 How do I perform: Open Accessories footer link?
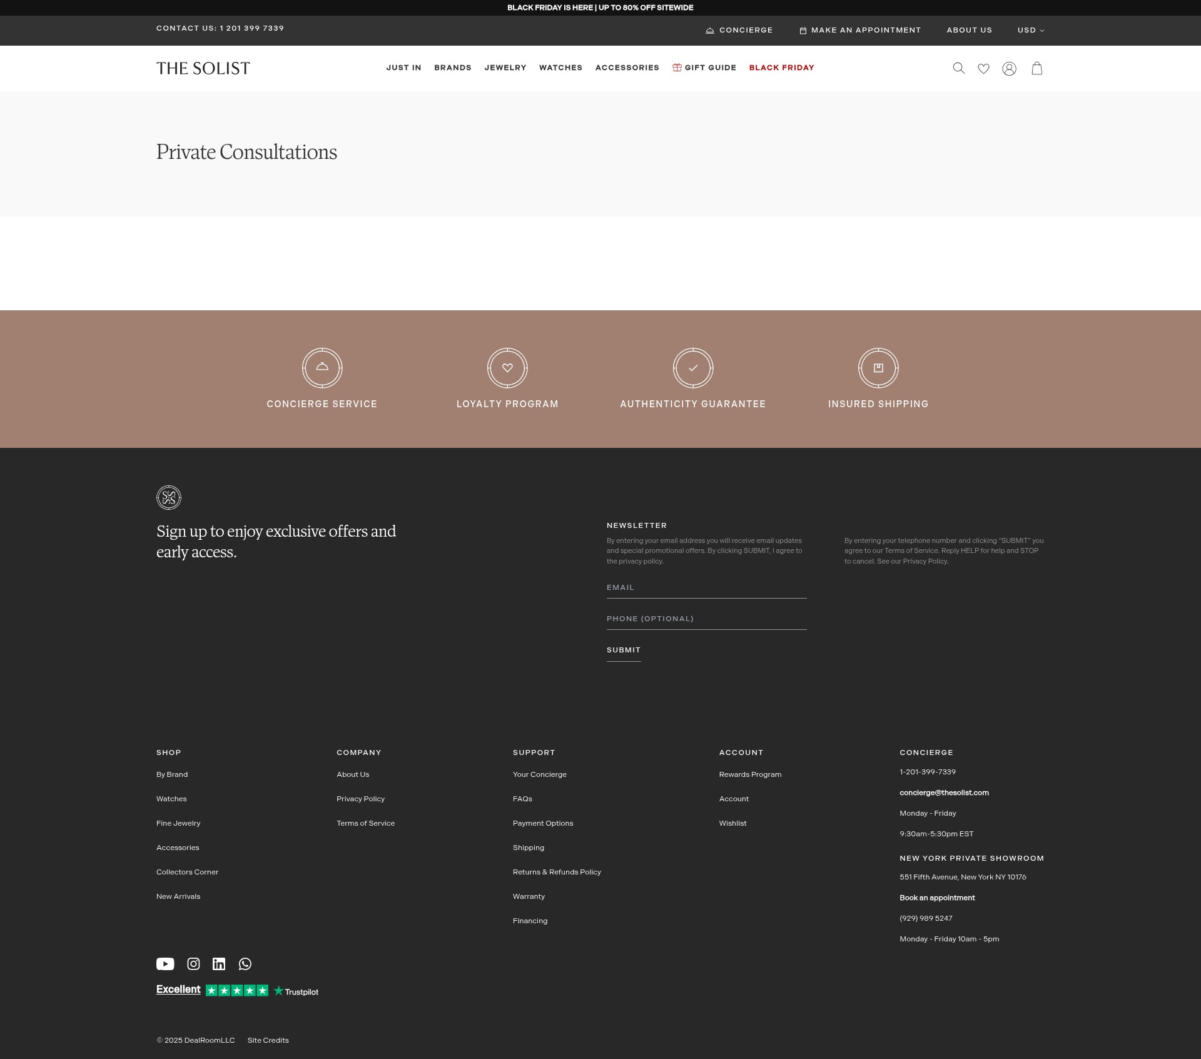pyautogui.click(x=178, y=848)
